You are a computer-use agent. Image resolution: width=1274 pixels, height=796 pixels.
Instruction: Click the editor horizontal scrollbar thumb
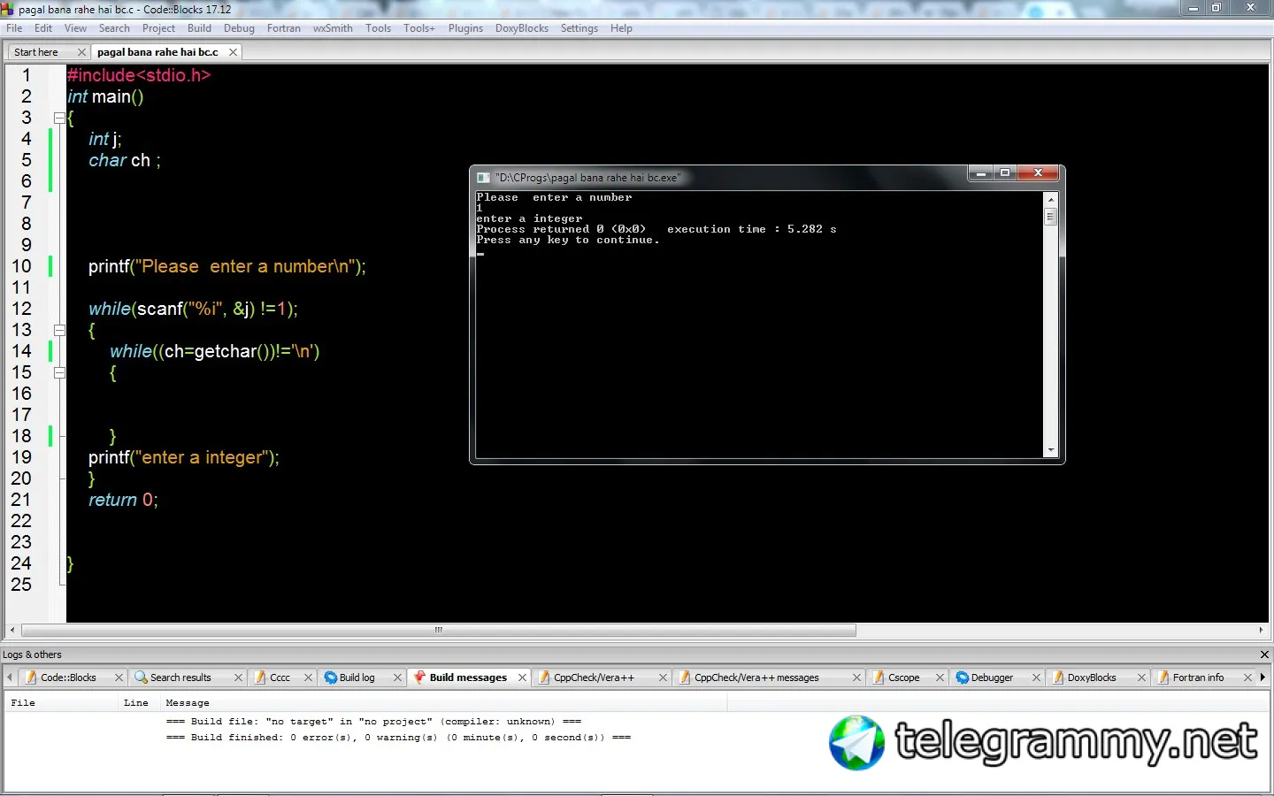click(439, 631)
